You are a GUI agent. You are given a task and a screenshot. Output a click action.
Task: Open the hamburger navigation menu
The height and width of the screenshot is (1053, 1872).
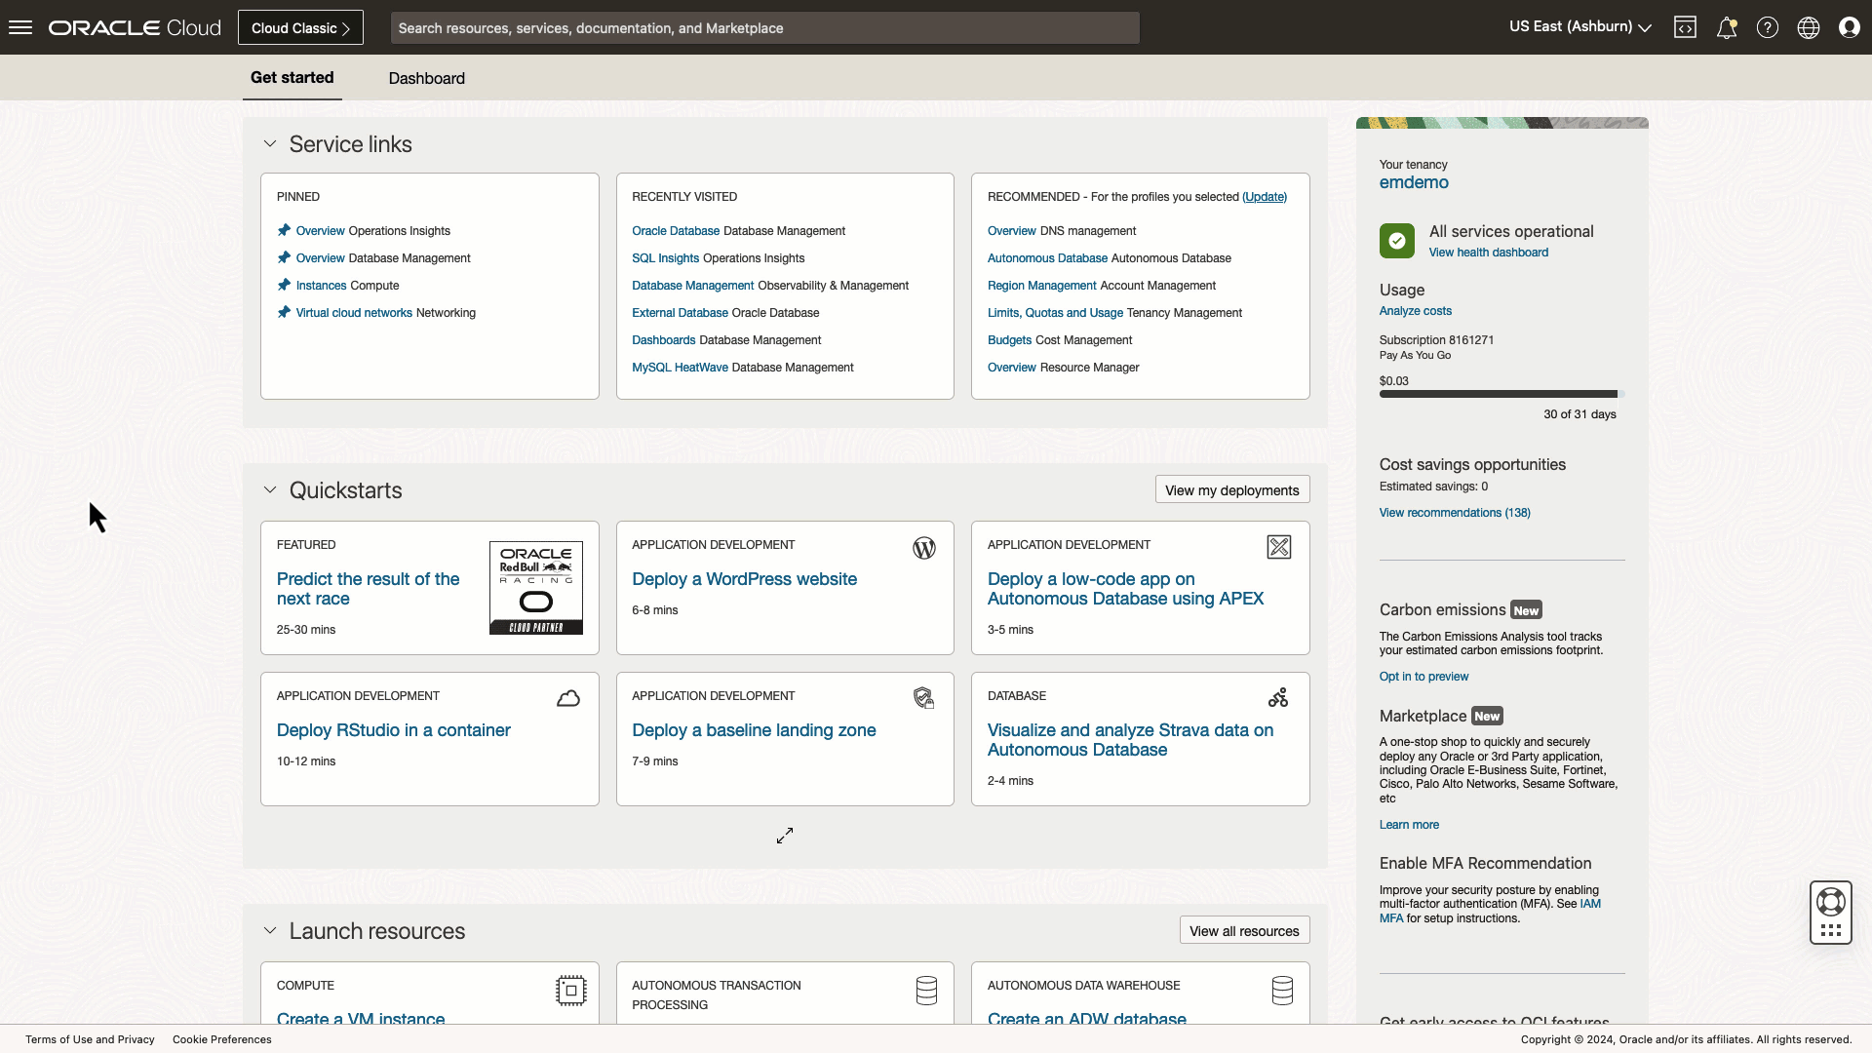pos(20,27)
